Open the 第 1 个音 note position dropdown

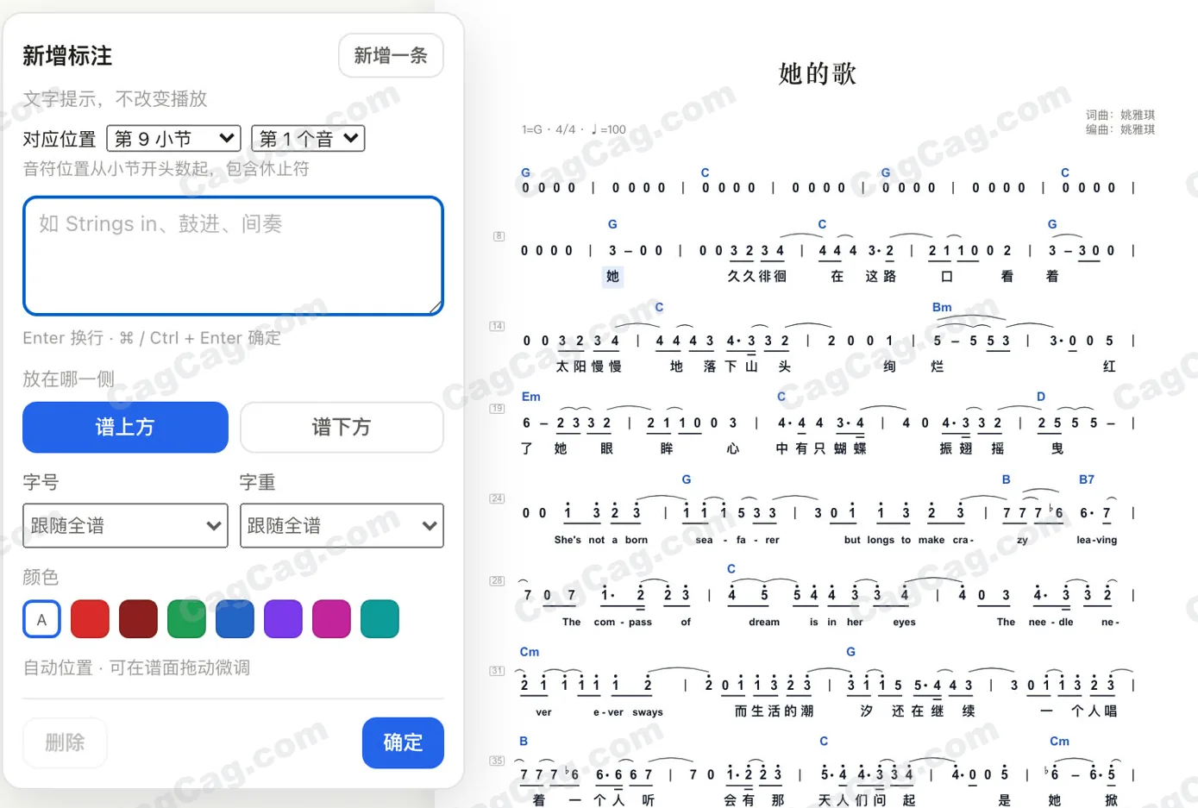(308, 138)
